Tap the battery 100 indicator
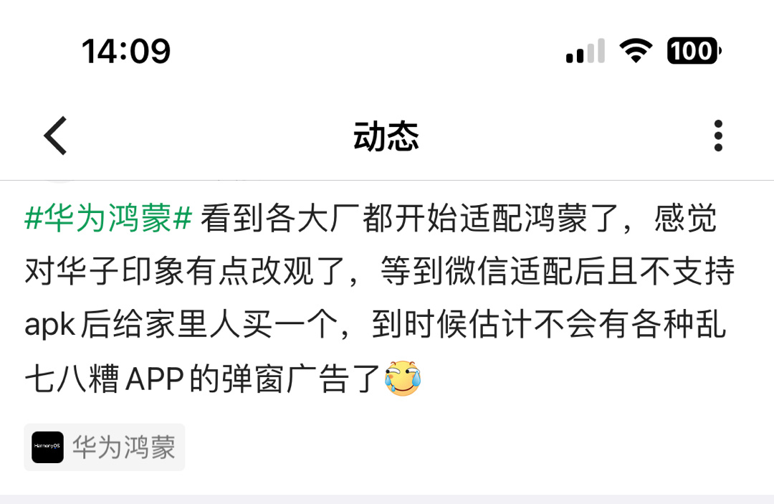774x504 pixels. point(694,50)
